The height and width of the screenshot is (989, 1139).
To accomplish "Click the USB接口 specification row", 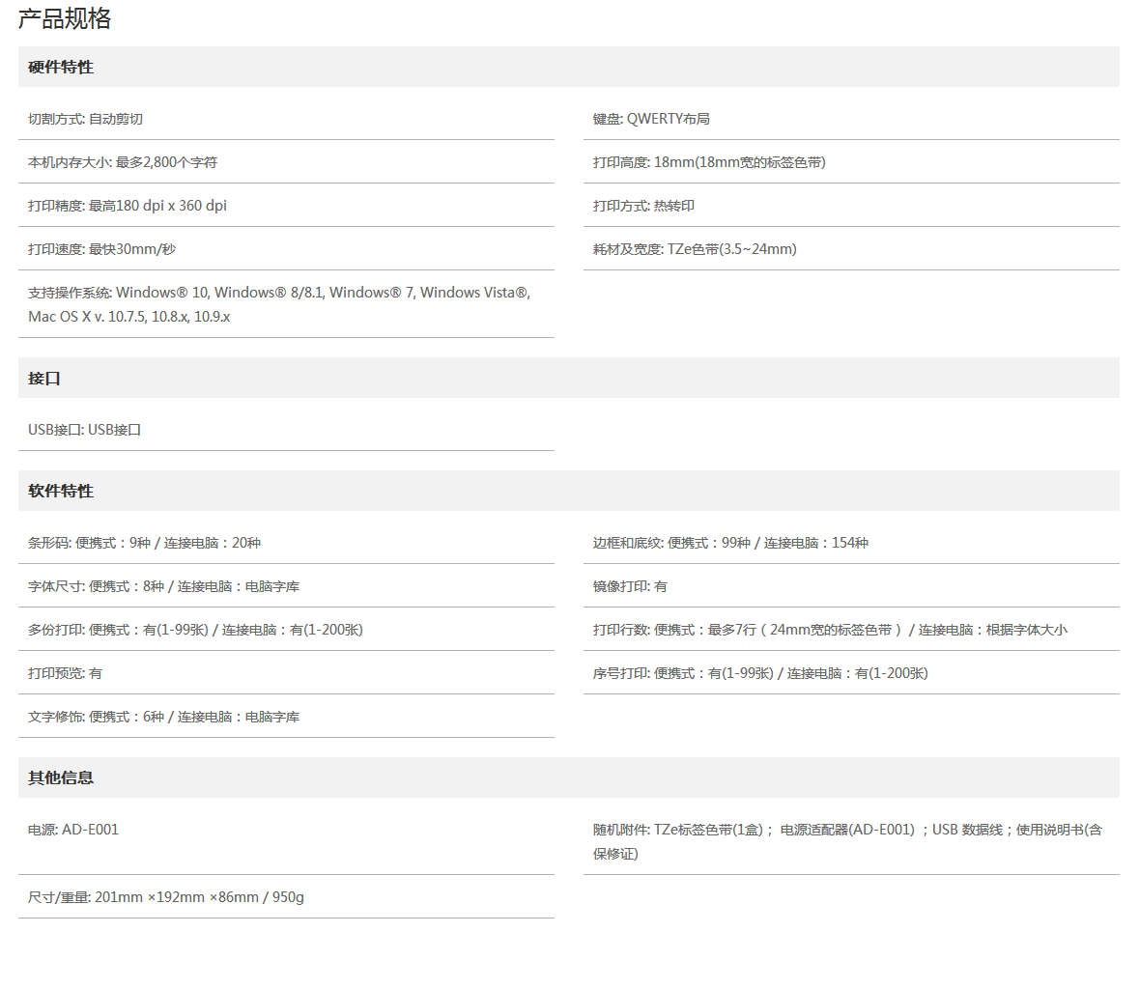I will tap(85, 430).
